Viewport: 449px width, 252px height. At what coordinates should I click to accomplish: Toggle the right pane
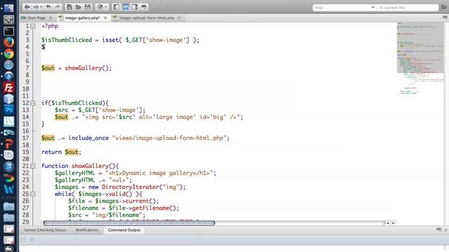point(135,7)
